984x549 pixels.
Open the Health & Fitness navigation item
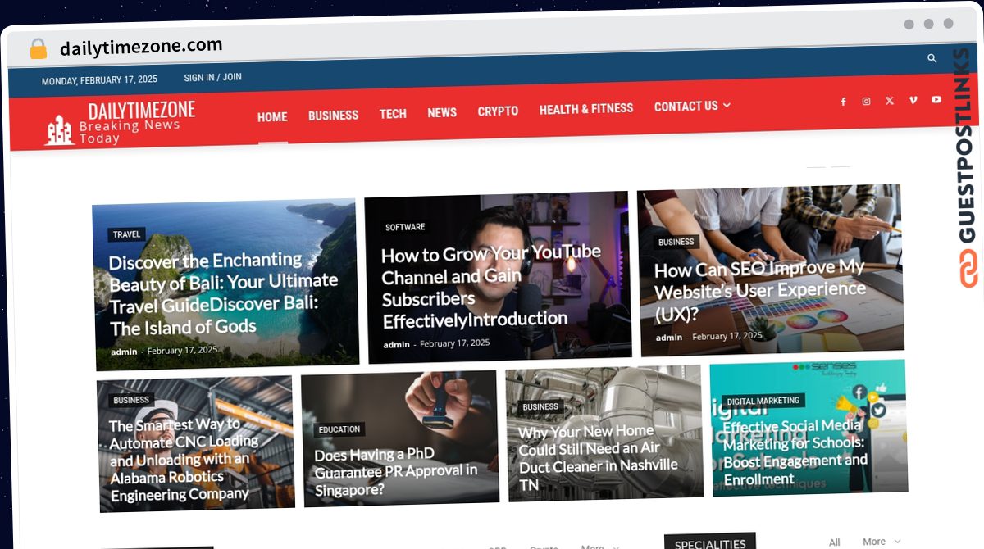tap(586, 108)
